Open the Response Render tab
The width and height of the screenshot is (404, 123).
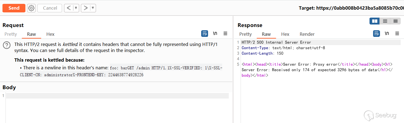(307, 34)
